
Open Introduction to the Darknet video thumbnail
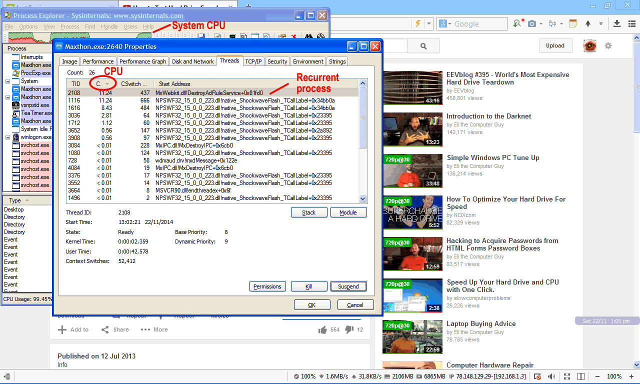(x=412, y=129)
